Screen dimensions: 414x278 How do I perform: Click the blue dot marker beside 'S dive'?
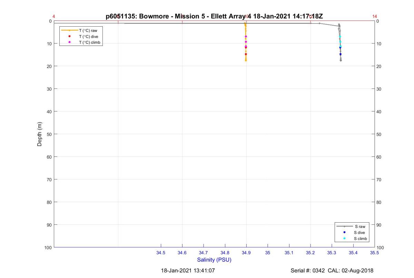[344, 232]
